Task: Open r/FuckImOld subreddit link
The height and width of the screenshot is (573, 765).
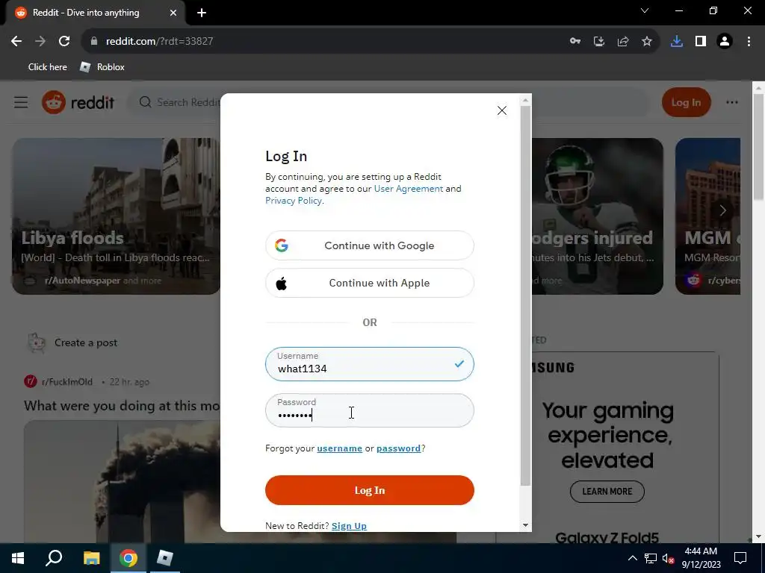Action: click(x=66, y=382)
